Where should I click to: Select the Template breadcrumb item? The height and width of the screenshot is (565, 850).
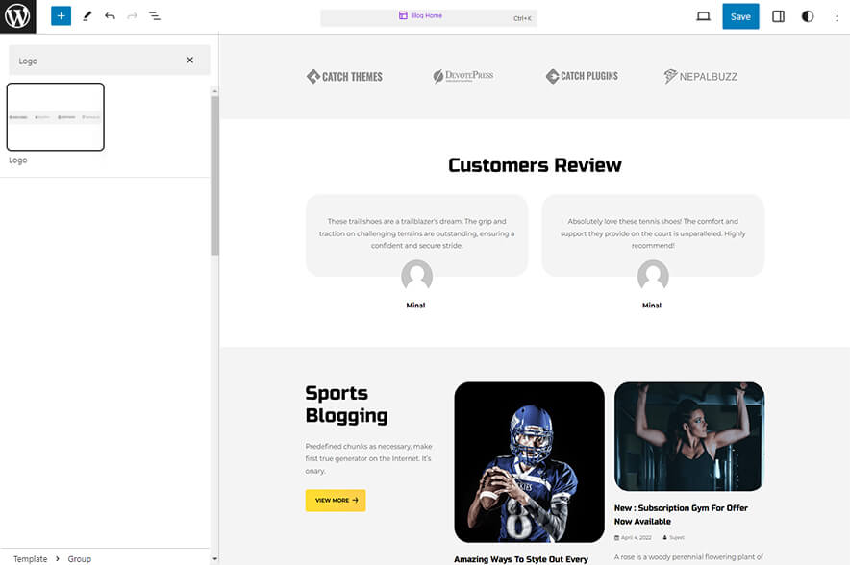point(30,558)
